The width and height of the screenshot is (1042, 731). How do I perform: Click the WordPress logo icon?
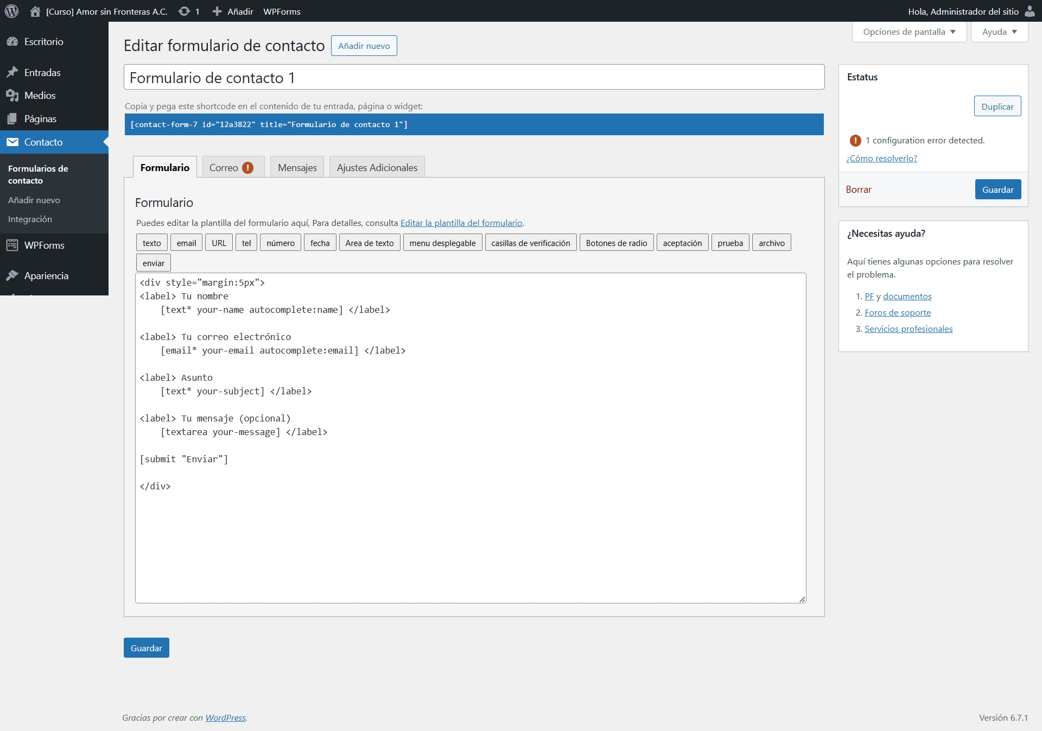tap(11, 11)
